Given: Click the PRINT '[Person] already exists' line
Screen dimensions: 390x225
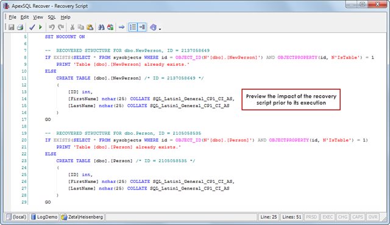Looking at the screenshot, I should [118, 147].
